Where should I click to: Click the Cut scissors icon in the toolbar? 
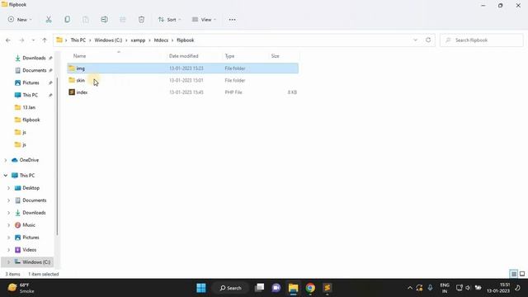coord(49,20)
